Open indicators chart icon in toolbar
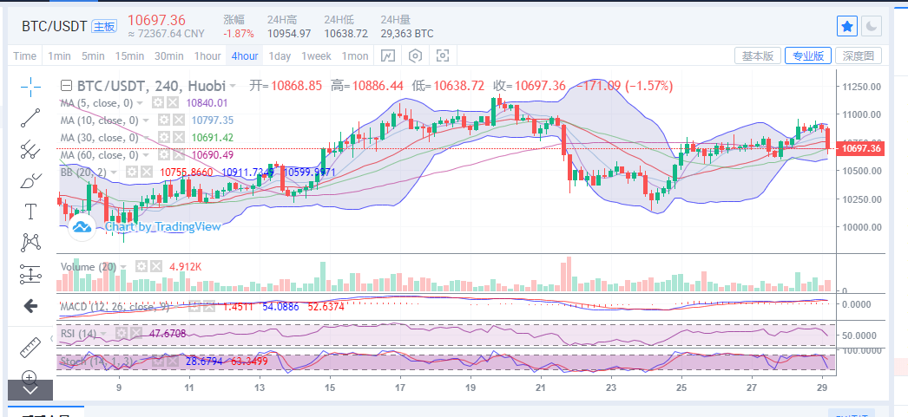Image resolution: width=908 pixels, height=417 pixels. click(x=388, y=56)
